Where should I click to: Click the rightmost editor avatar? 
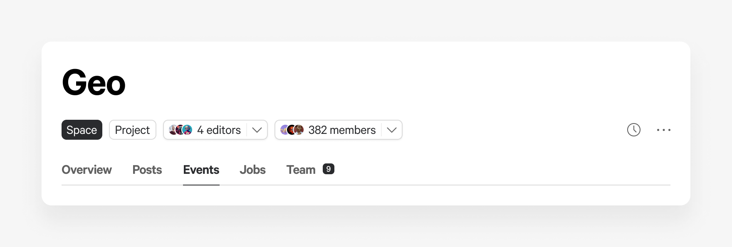click(188, 130)
